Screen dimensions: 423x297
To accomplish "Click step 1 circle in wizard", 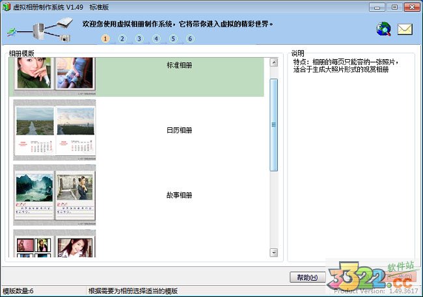I will 105,39.
